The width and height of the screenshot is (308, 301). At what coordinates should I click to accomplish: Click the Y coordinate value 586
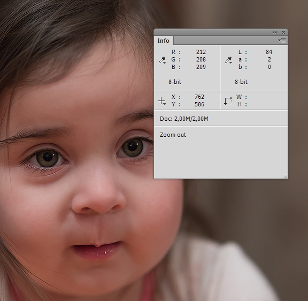coord(199,104)
